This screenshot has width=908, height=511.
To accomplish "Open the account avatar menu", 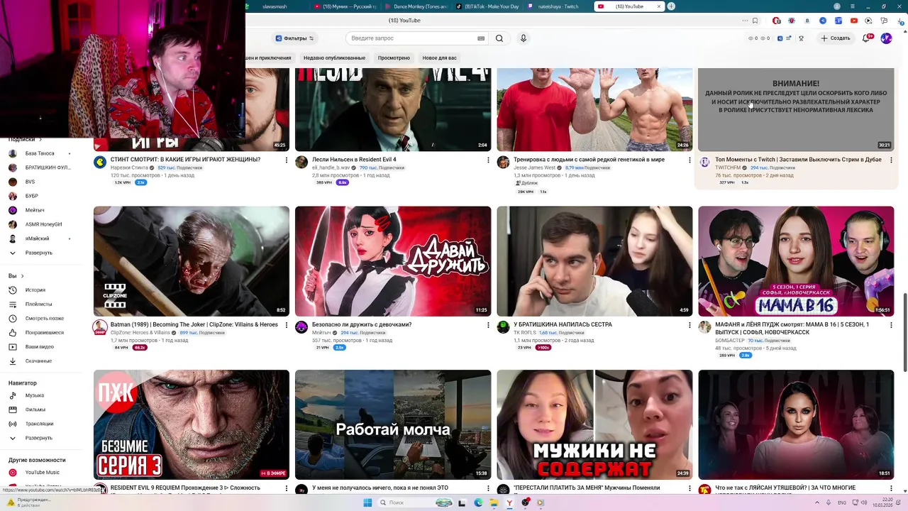I will 886,38.
